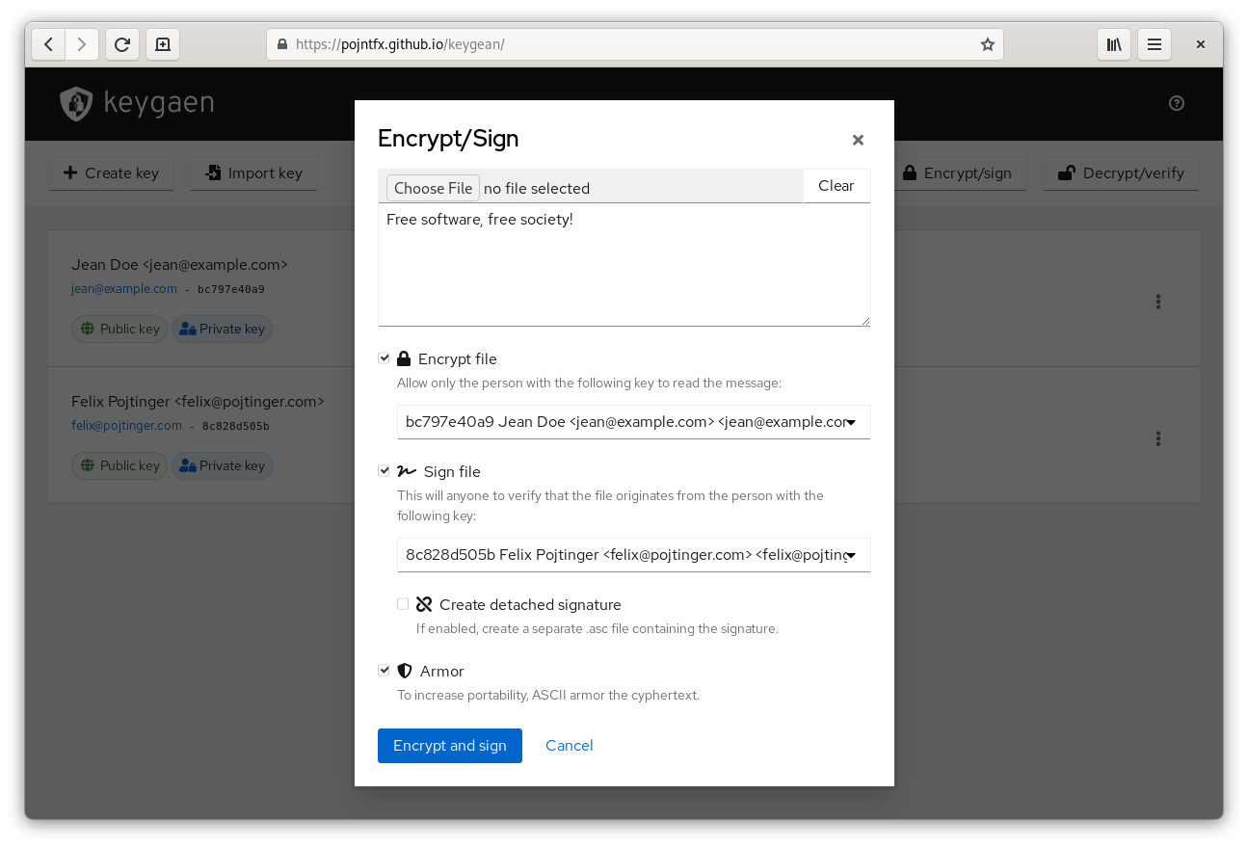Viewport: 1248px width, 847px height.
Task: Reload the page with the refresh icon
Action: 122,44
